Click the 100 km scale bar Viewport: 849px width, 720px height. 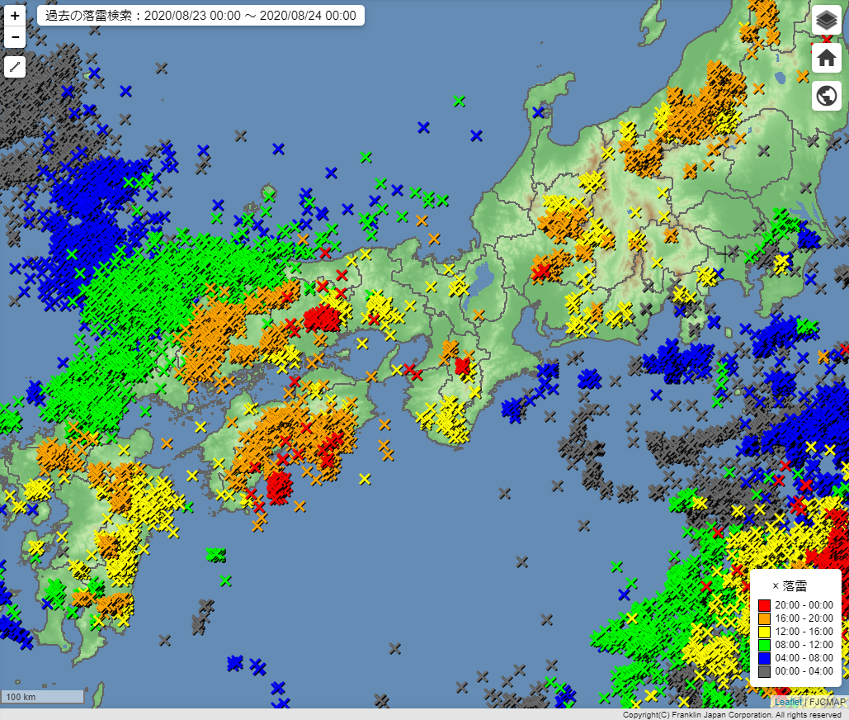43,697
